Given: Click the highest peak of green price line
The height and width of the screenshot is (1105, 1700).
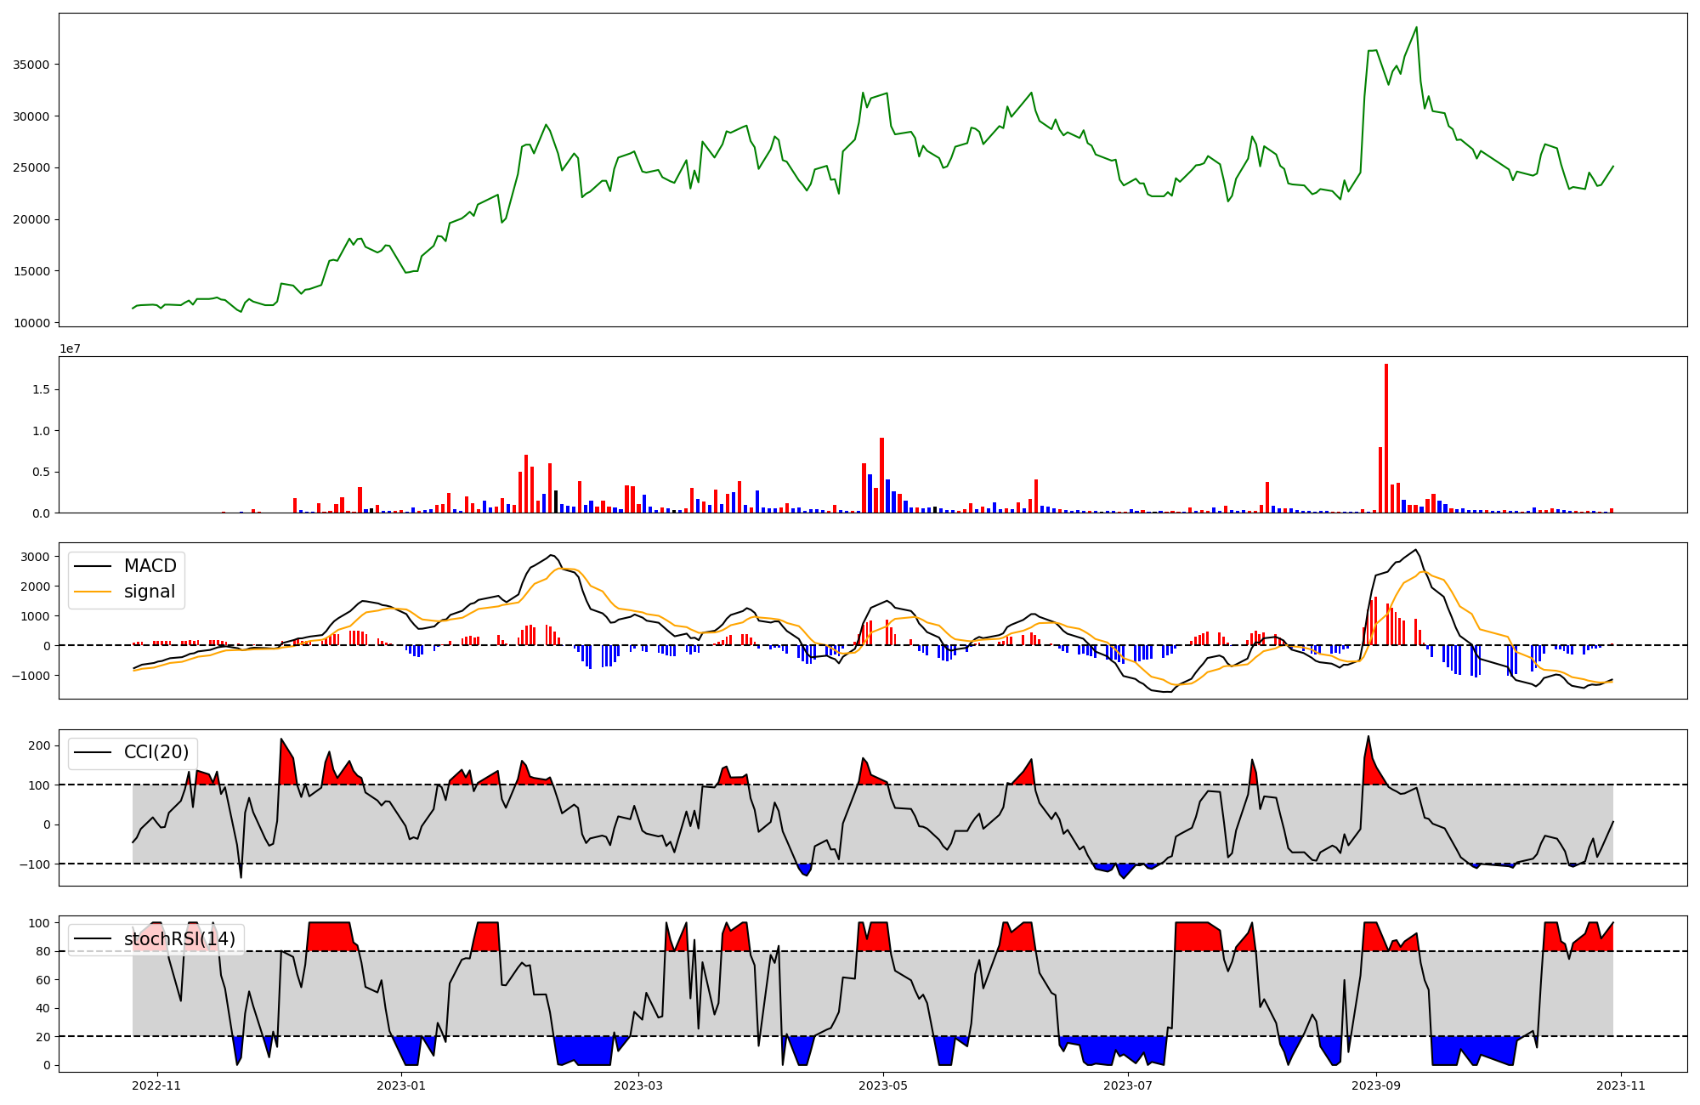Looking at the screenshot, I should click(x=1416, y=28).
